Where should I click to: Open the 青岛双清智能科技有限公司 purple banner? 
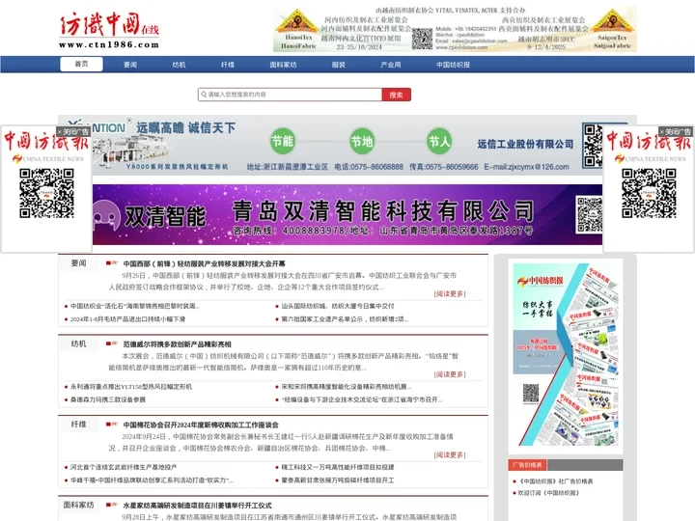tap(347, 214)
